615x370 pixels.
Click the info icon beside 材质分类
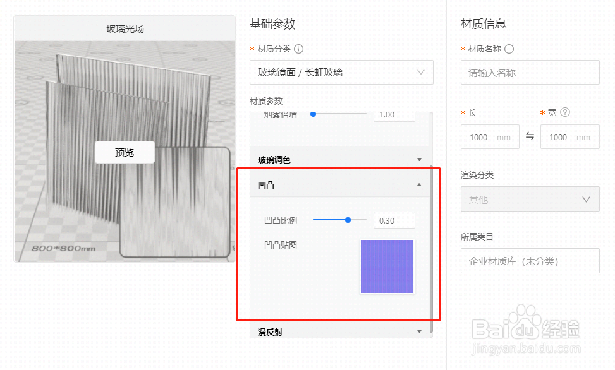tap(298, 49)
